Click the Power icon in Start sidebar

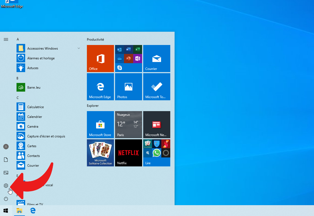[6, 199]
